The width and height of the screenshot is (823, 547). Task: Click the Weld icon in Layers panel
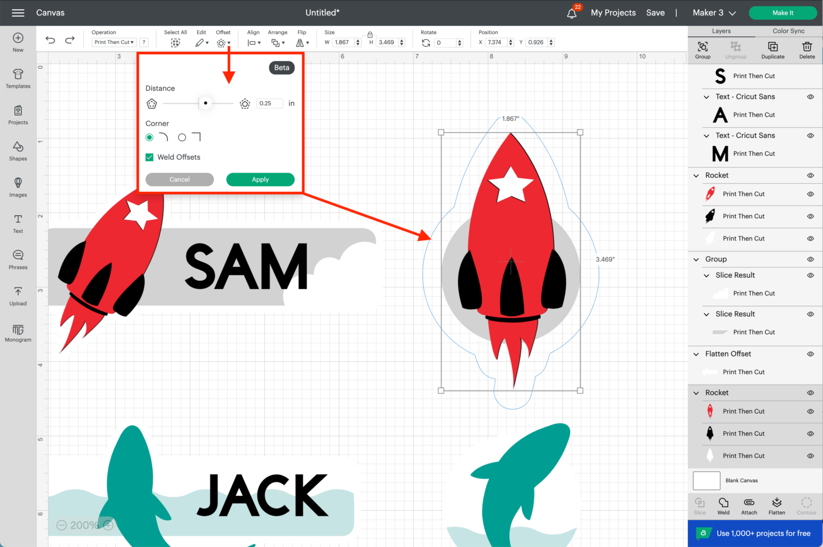[x=723, y=505]
